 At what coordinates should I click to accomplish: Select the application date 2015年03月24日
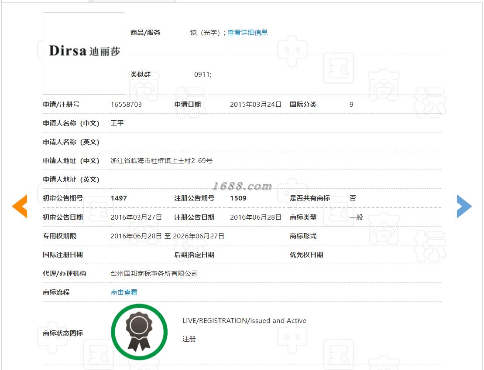256,105
